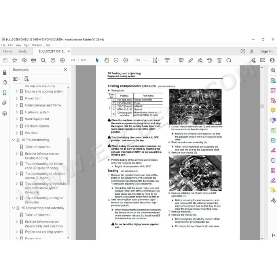The height and width of the screenshot is (277, 277).
Task: Open the Attachments paperclip panel
Action: (x=5, y=103)
